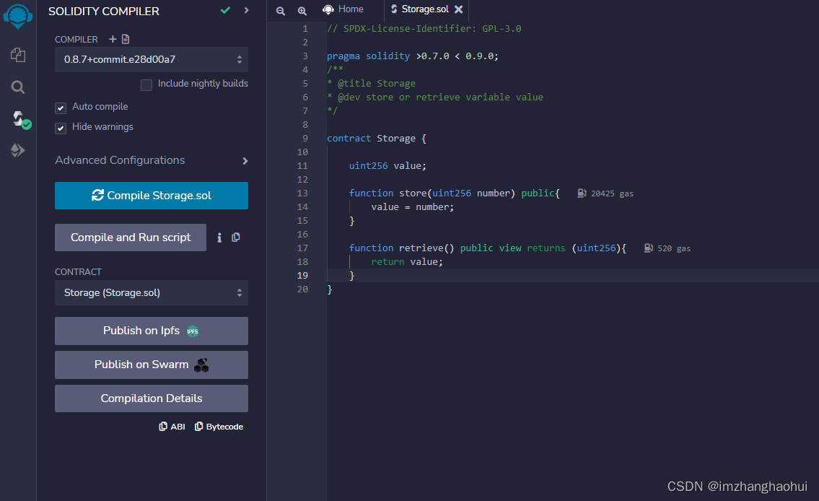
Task: Click the Swarm hexagons icon
Action: [201, 365]
